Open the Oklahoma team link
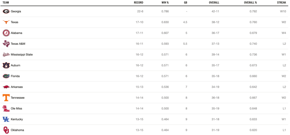This screenshot has width=290, height=135. (17, 130)
